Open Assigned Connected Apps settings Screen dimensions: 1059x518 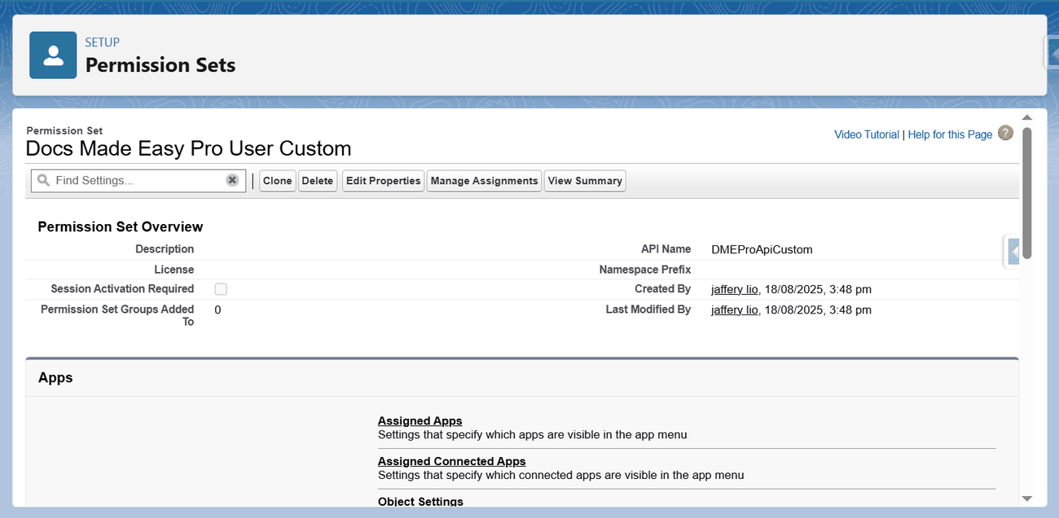[x=452, y=461]
